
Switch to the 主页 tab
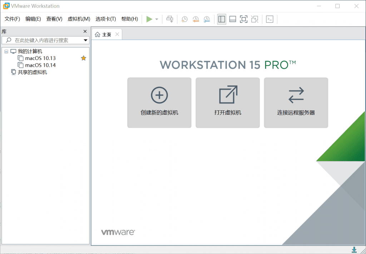tap(107, 34)
